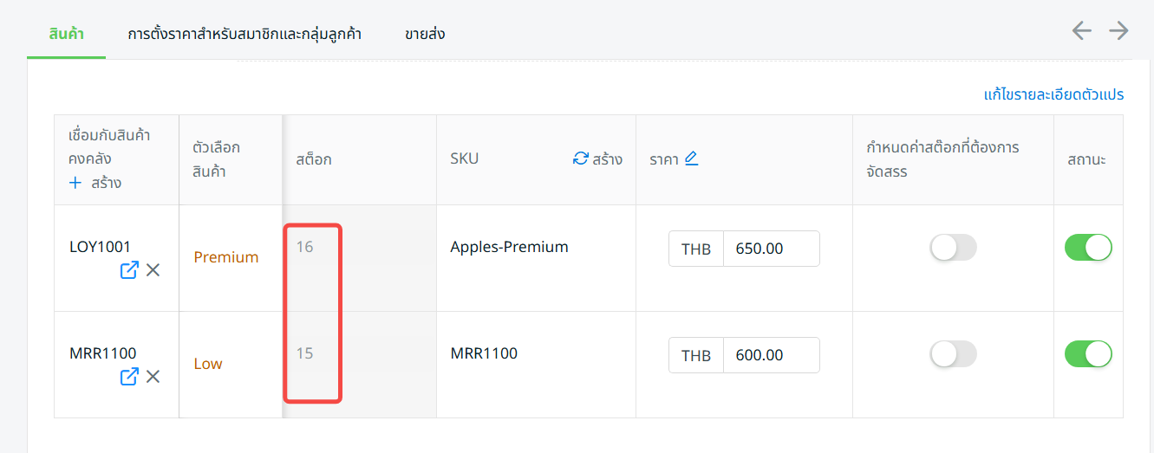Turn off status for Premium variant

click(x=1088, y=248)
